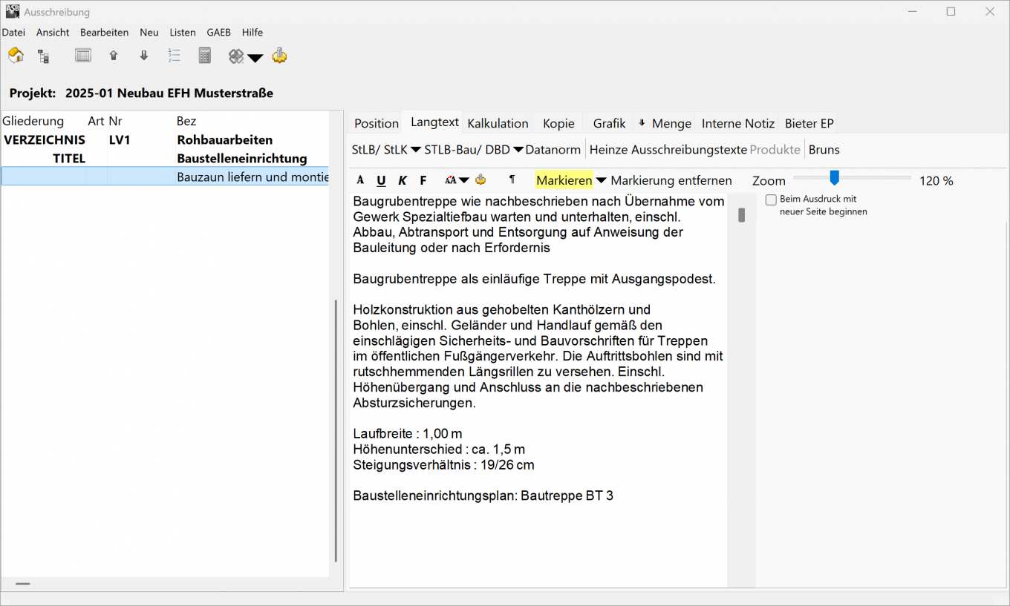Switch to the Interne Notiz tab

(738, 123)
